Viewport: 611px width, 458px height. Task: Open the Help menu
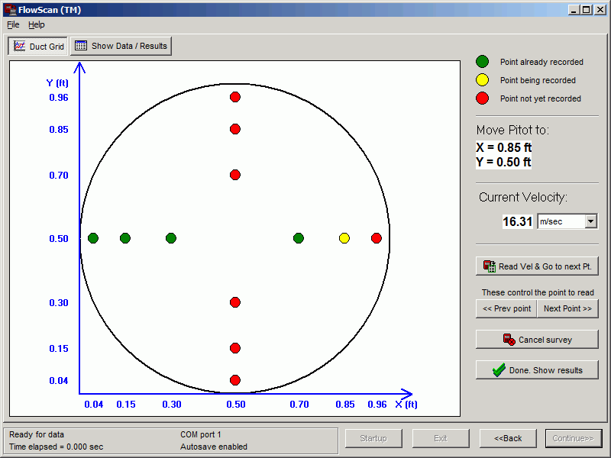37,24
